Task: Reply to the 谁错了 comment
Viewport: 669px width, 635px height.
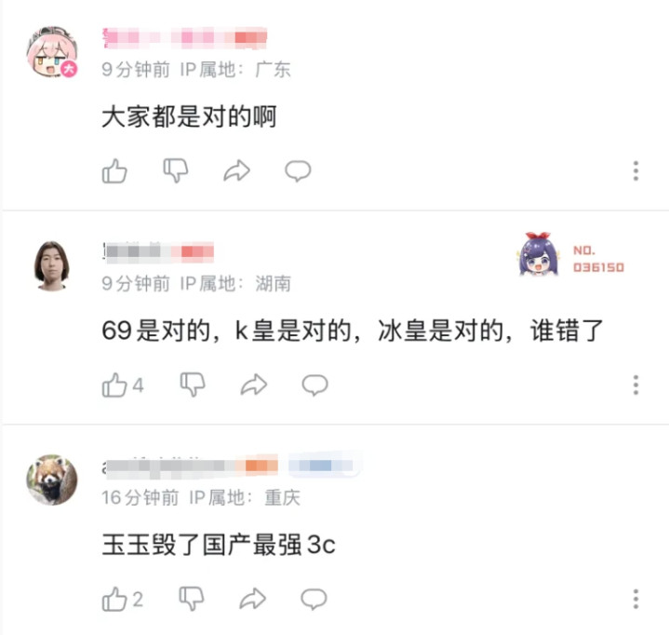Action: coord(314,385)
